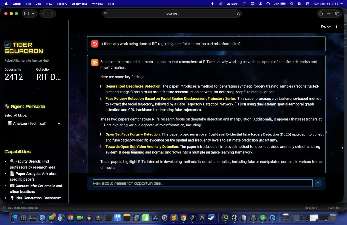347x225 pixels.
Task: Click the Contact Info capability item
Action: pos(36,188)
